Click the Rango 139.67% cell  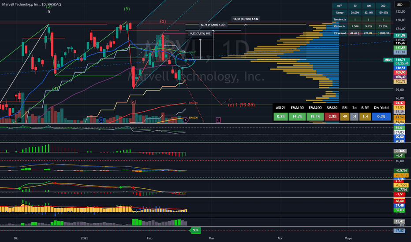[383, 13]
